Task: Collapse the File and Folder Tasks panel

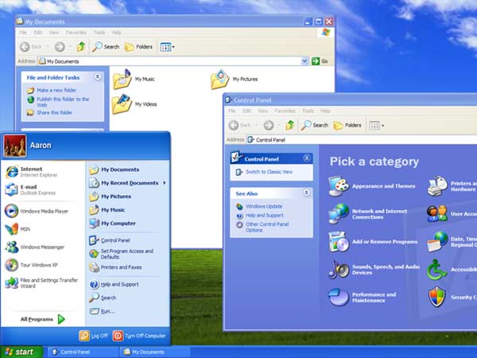Action: (x=97, y=77)
